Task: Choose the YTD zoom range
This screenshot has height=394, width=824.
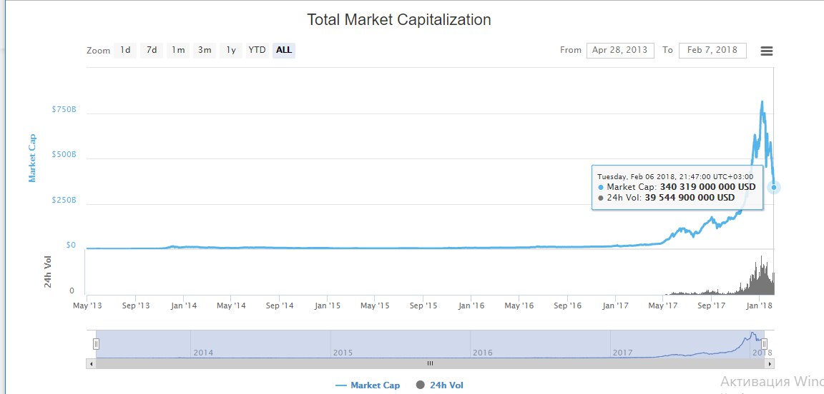Action: [x=257, y=50]
